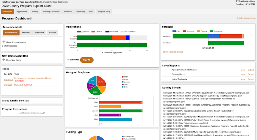Click Add Program Instructions text
Viewport: 257px width, 140px height.
pos(30,113)
